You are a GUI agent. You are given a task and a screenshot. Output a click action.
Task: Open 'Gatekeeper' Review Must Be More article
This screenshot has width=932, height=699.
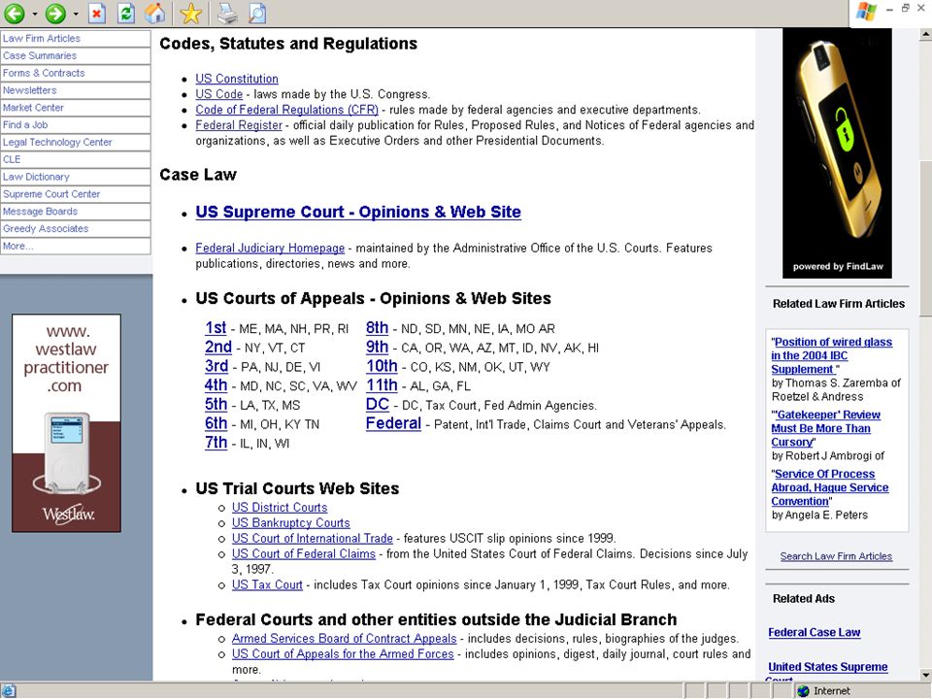(x=825, y=428)
